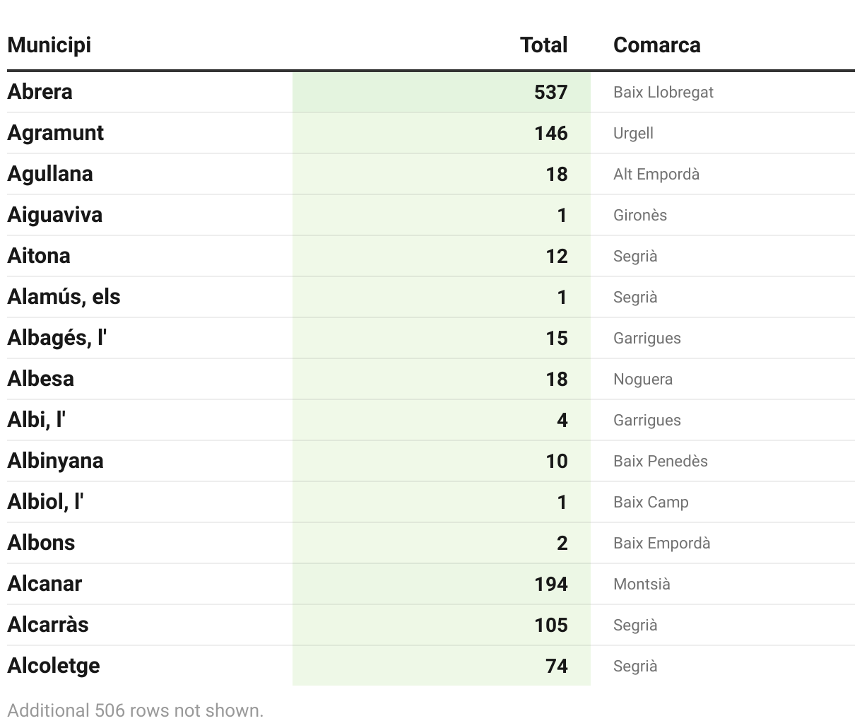The height and width of the screenshot is (728, 862).
Task: Click Noguera comarca in Albesa row
Action: click(643, 380)
